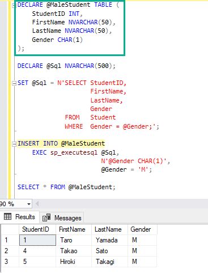Screen dimensions: 208x273
Task: Click the FirstName NVARCHAR(50) column definition
Action: click(74, 22)
